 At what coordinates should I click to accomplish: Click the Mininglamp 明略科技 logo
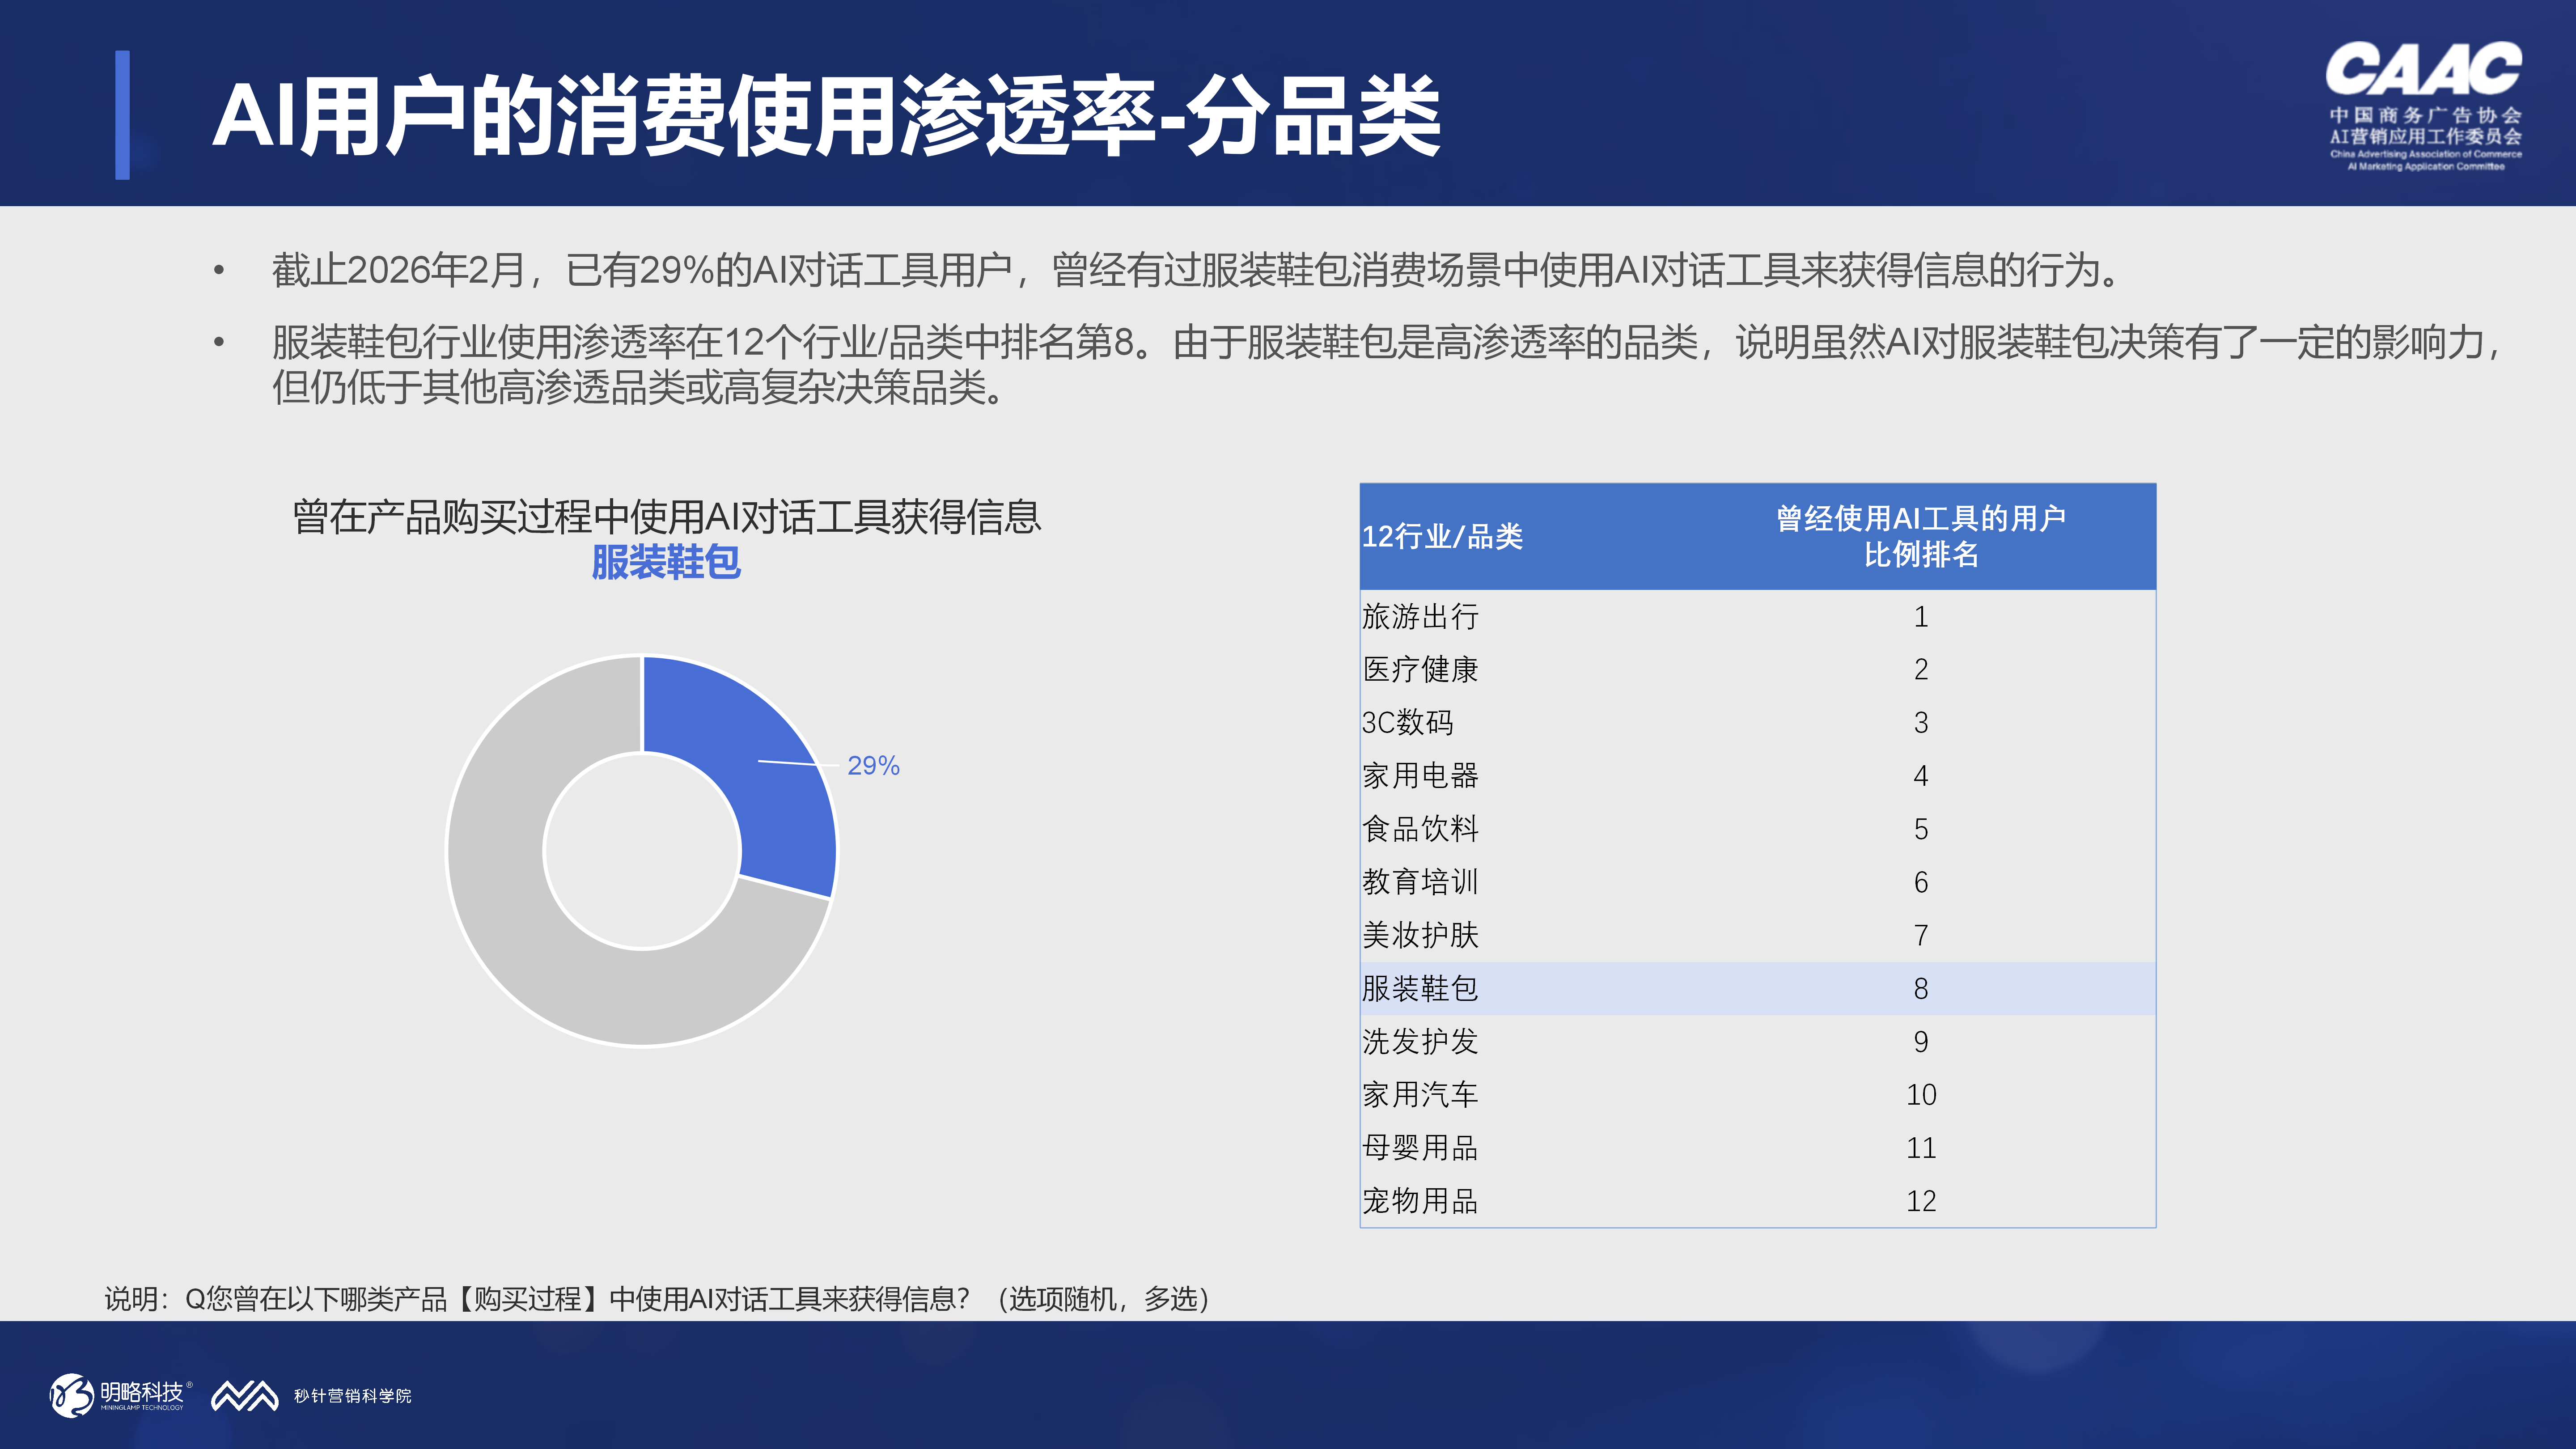click(x=120, y=1395)
